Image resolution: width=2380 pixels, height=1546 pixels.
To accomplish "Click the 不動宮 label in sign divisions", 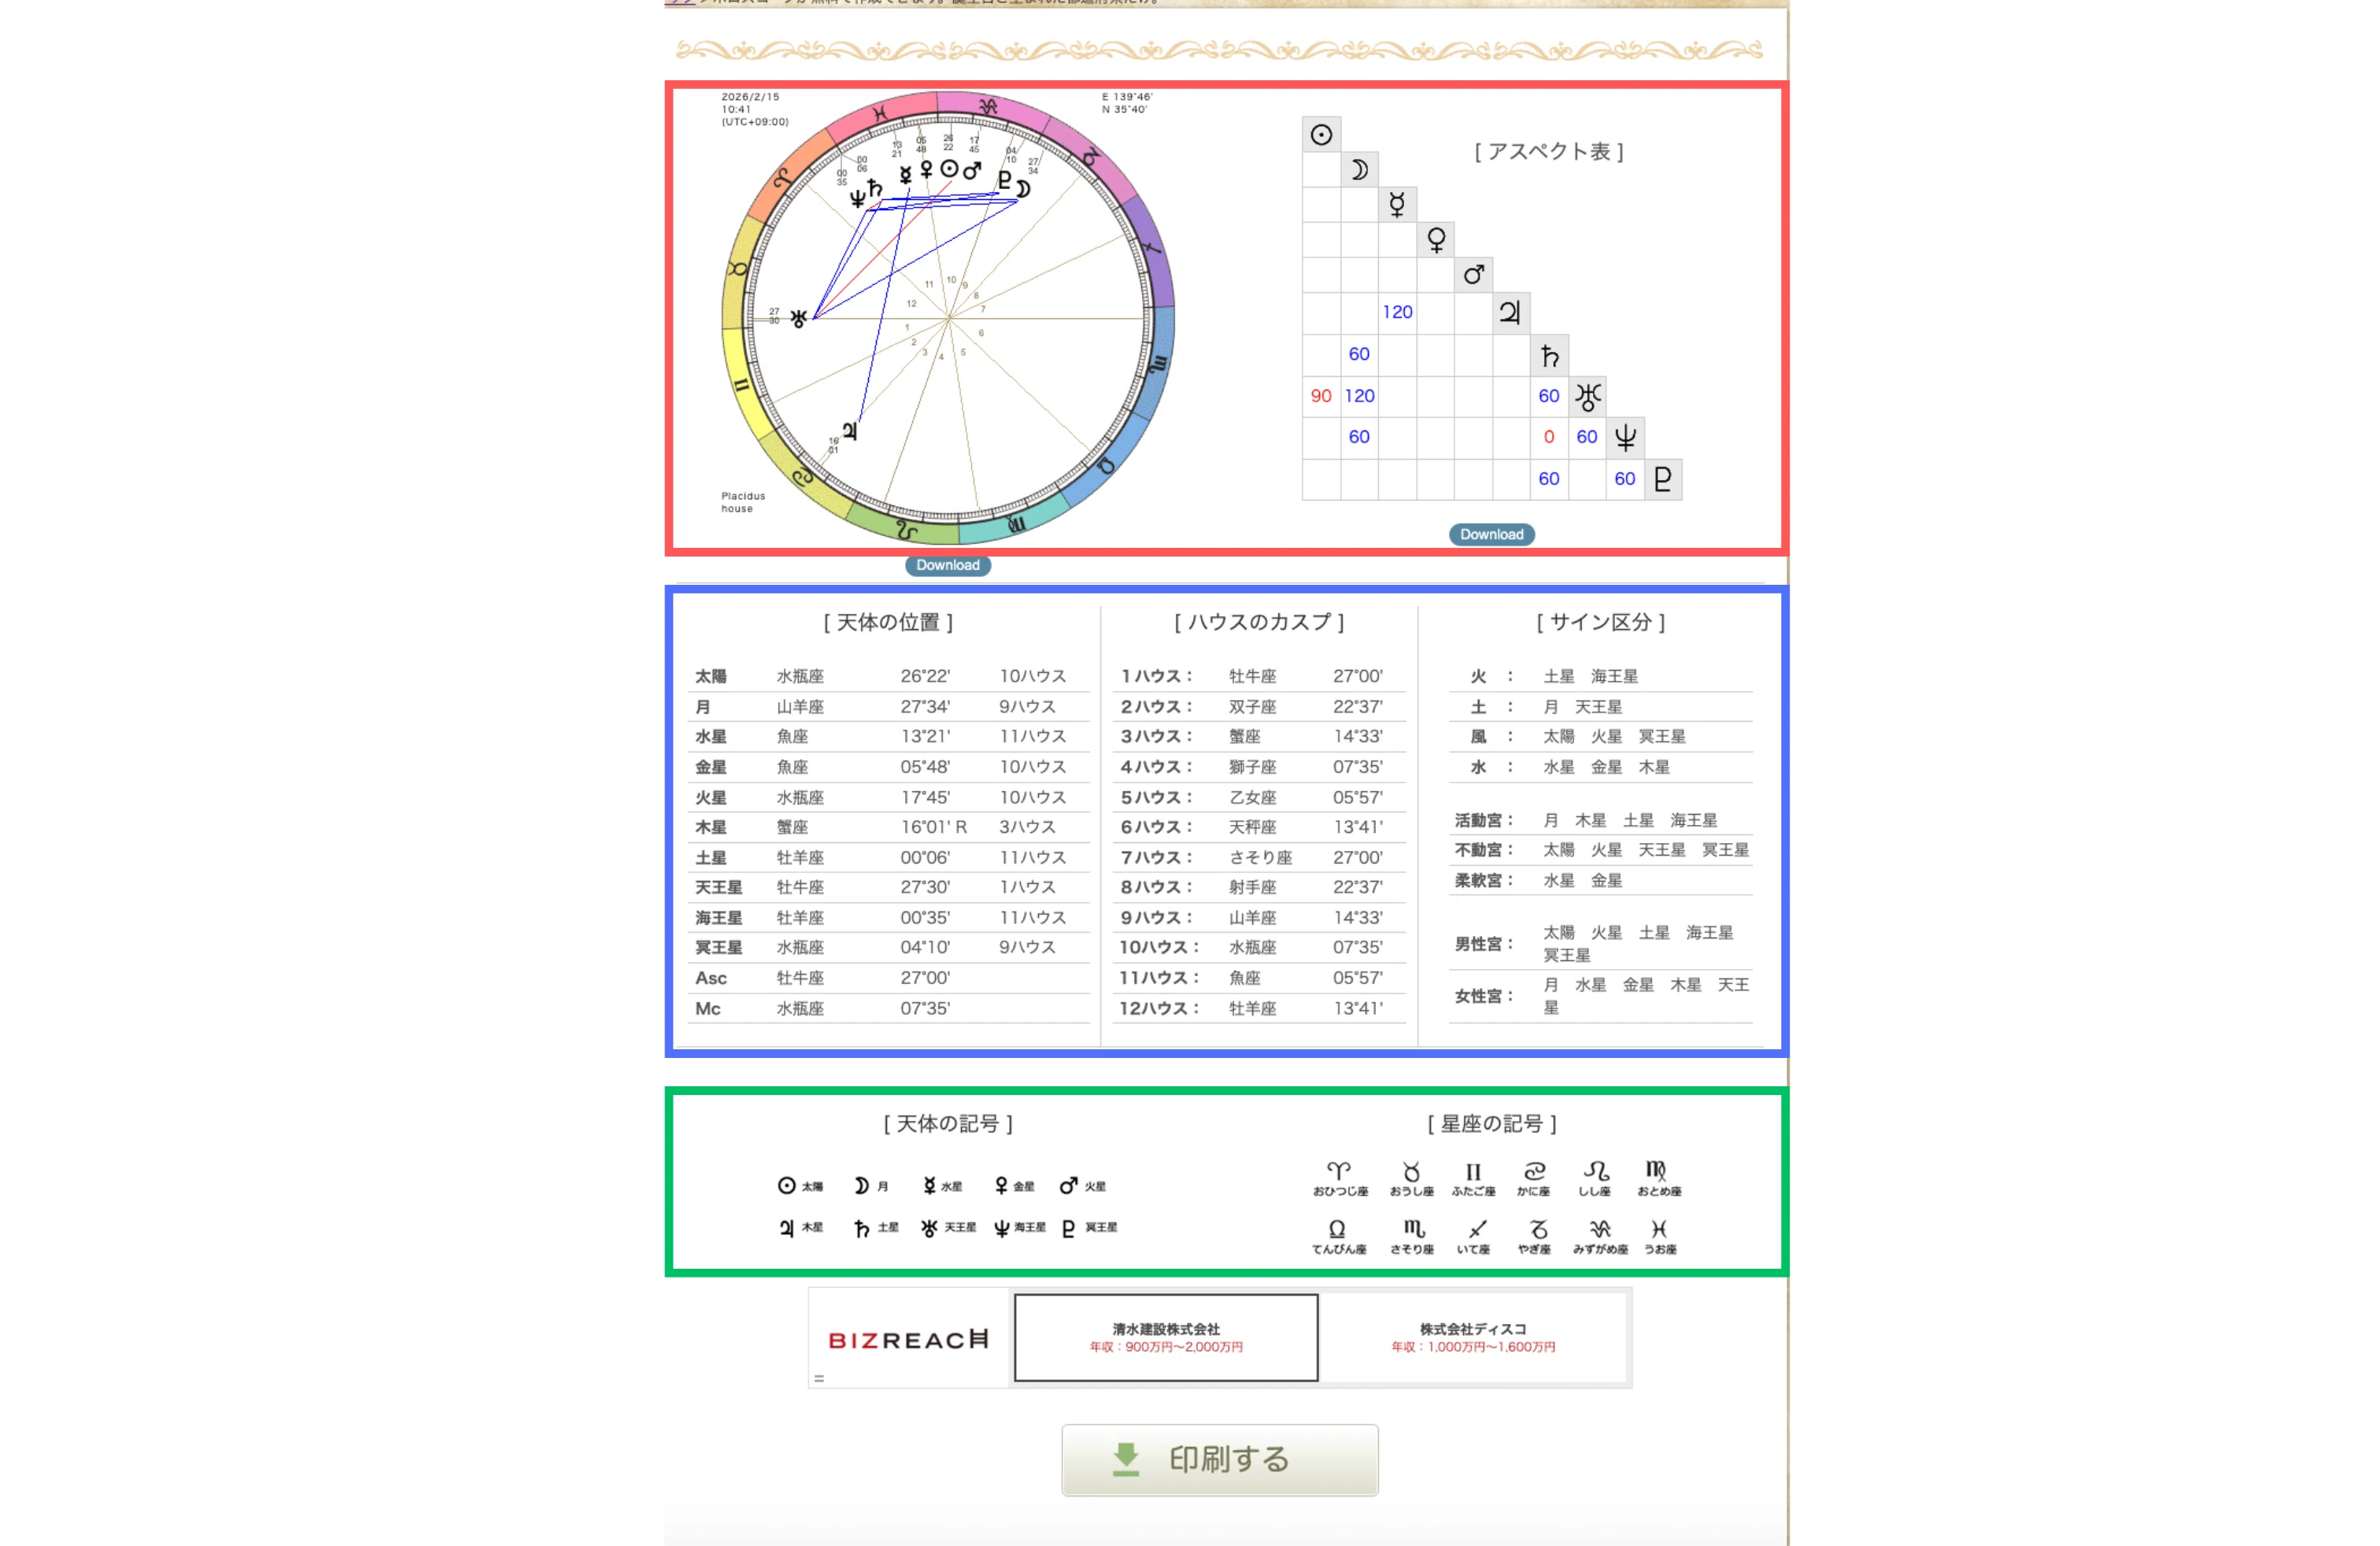I will point(1483,851).
